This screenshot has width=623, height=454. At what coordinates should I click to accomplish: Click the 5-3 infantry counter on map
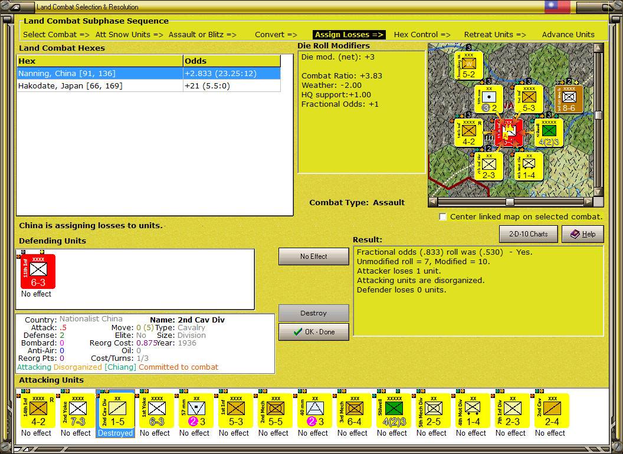coord(529,99)
